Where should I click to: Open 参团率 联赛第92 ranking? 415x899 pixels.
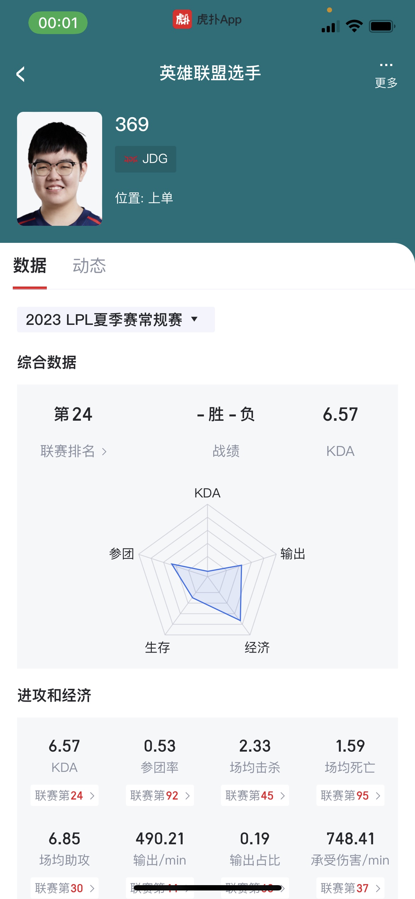160,795
